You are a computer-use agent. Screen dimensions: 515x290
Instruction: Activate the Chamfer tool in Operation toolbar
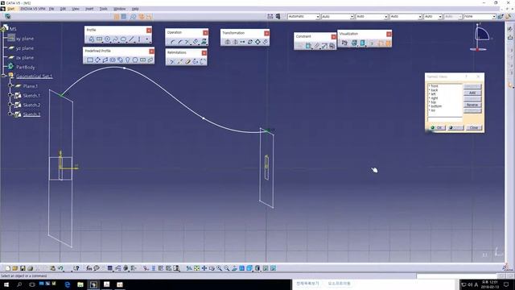(180, 42)
